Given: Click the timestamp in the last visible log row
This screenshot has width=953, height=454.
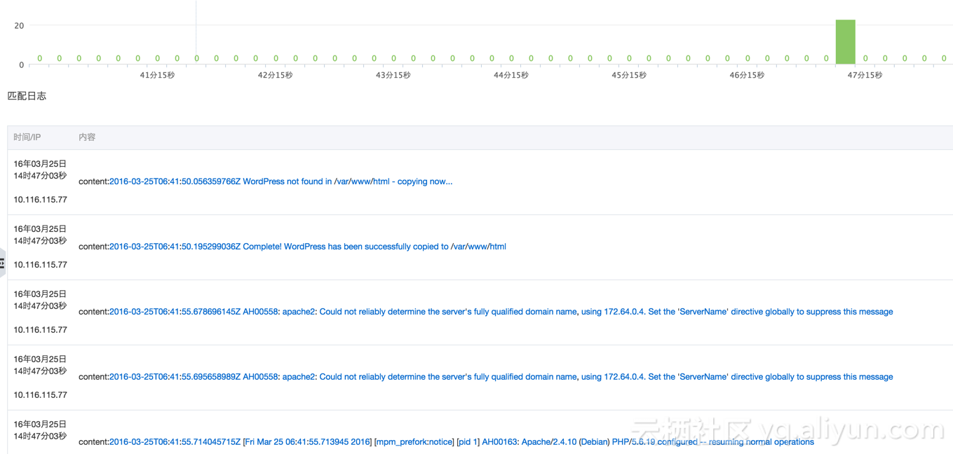Looking at the screenshot, I should coord(40,430).
